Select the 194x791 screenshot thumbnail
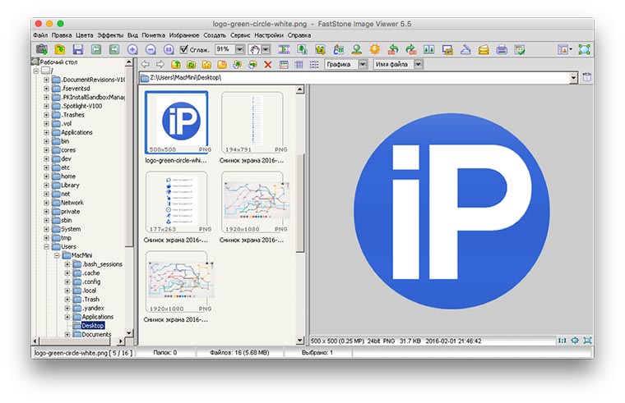This screenshot has height=403, width=625. [252, 121]
